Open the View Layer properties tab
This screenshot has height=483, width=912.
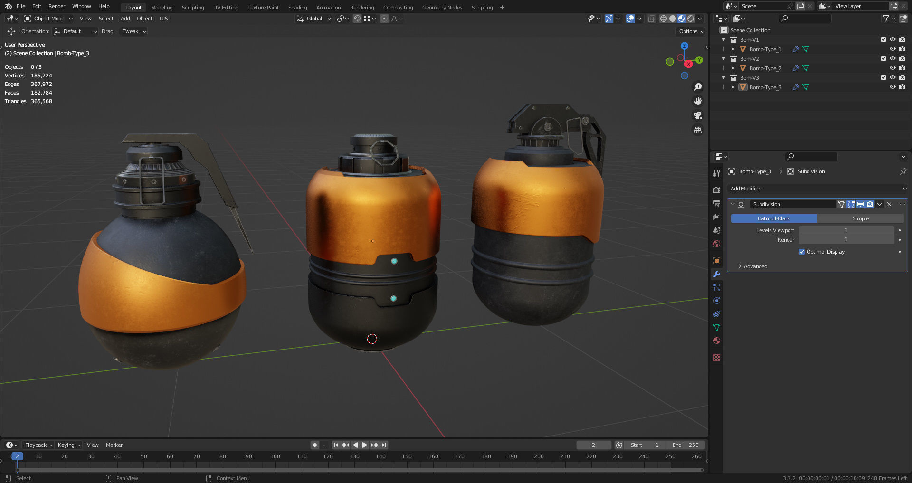point(717,217)
